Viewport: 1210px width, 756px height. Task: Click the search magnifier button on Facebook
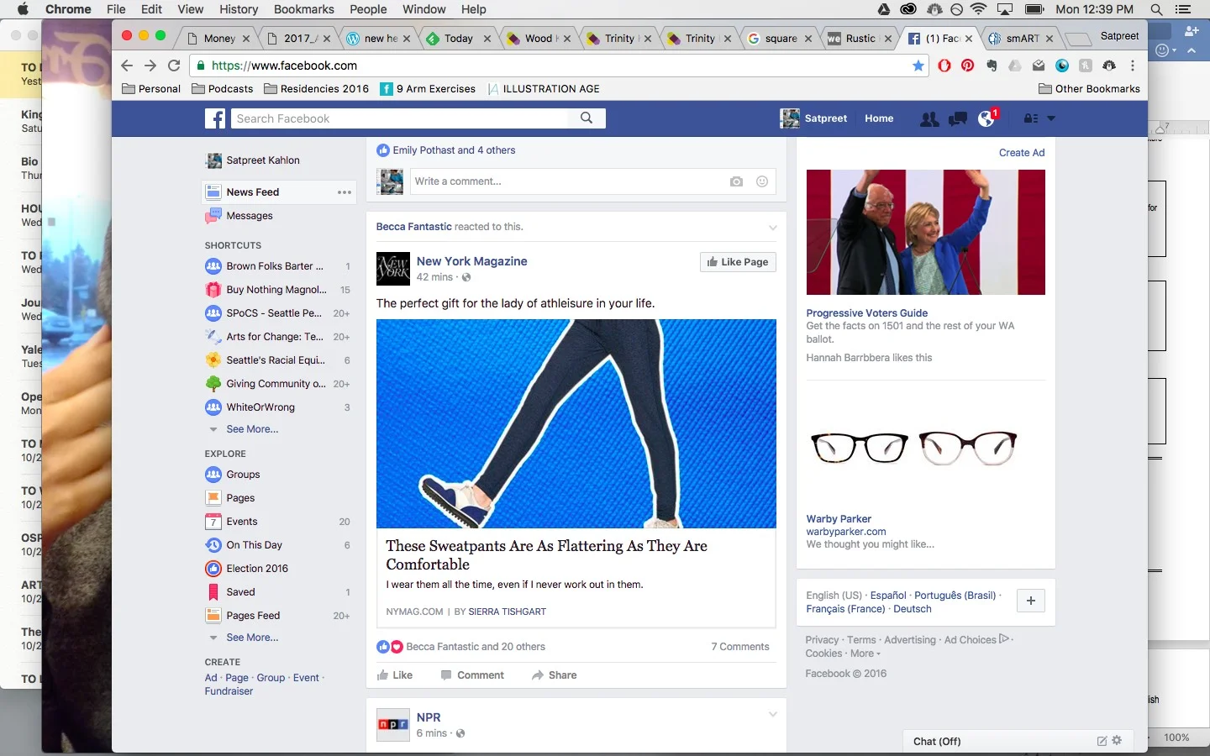pyautogui.click(x=587, y=118)
